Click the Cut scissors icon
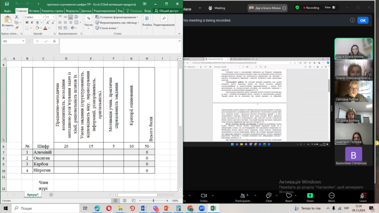Viewport: 379px width, 213px height. (17, 17)
